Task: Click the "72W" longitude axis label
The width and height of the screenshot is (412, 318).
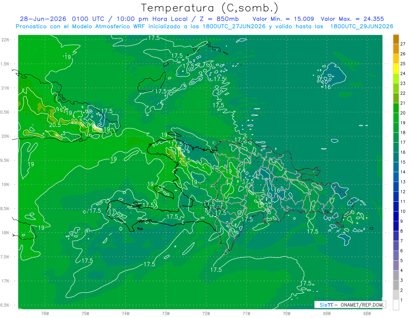Action: tap(206, 314)
